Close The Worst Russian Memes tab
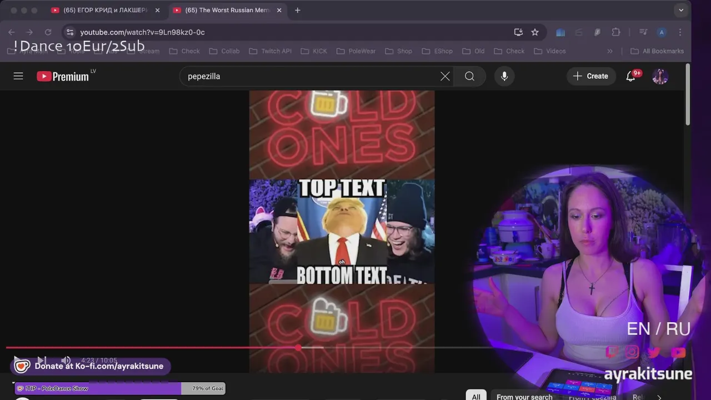The image size is (711, 400). 279,10
